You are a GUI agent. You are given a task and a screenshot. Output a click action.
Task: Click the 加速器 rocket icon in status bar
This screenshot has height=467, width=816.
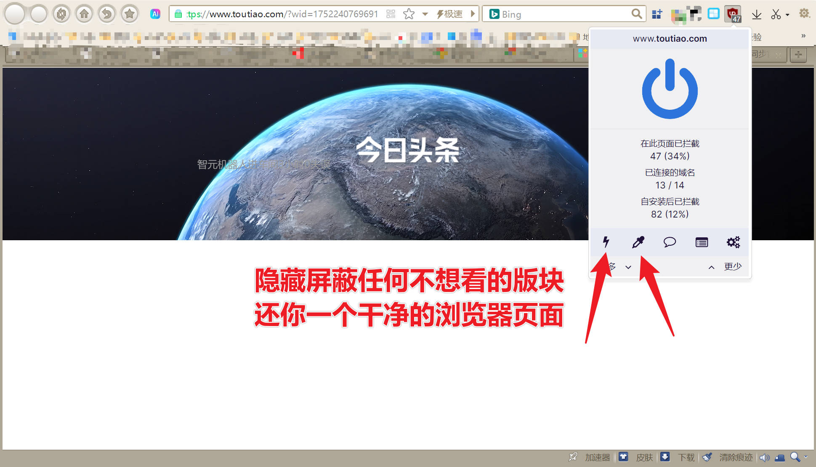click(573, 457)
